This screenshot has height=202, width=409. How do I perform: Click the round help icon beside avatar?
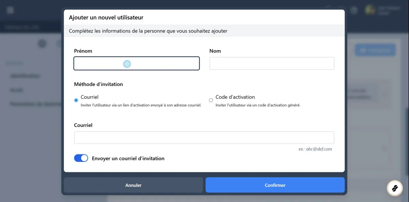point(354,10)
